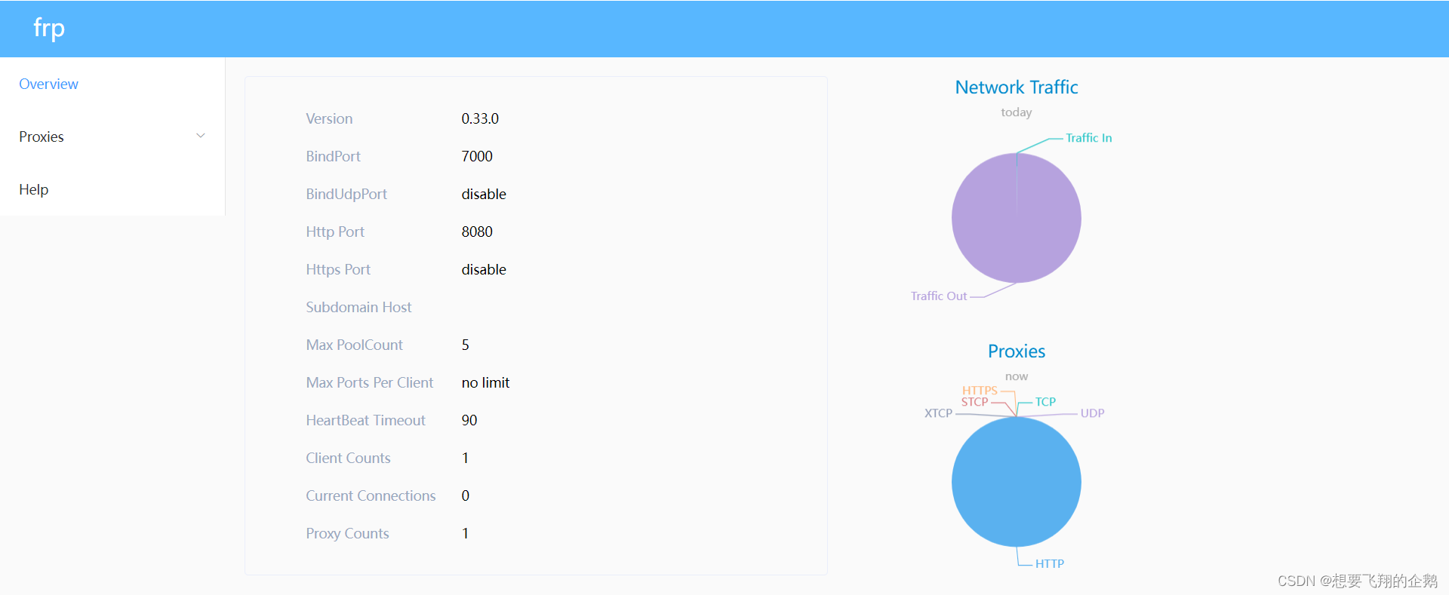1449x595 pixels.
Task: Select the Http Port value 8080
Action: click(477, 232)
